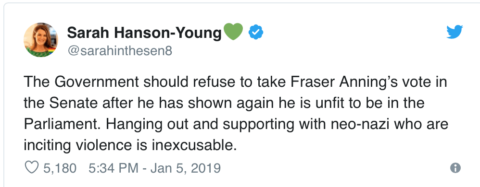The width and height of the screenshot is (480, 187).
Task: Click the rainbow flag on avatar
Action: 51,51
